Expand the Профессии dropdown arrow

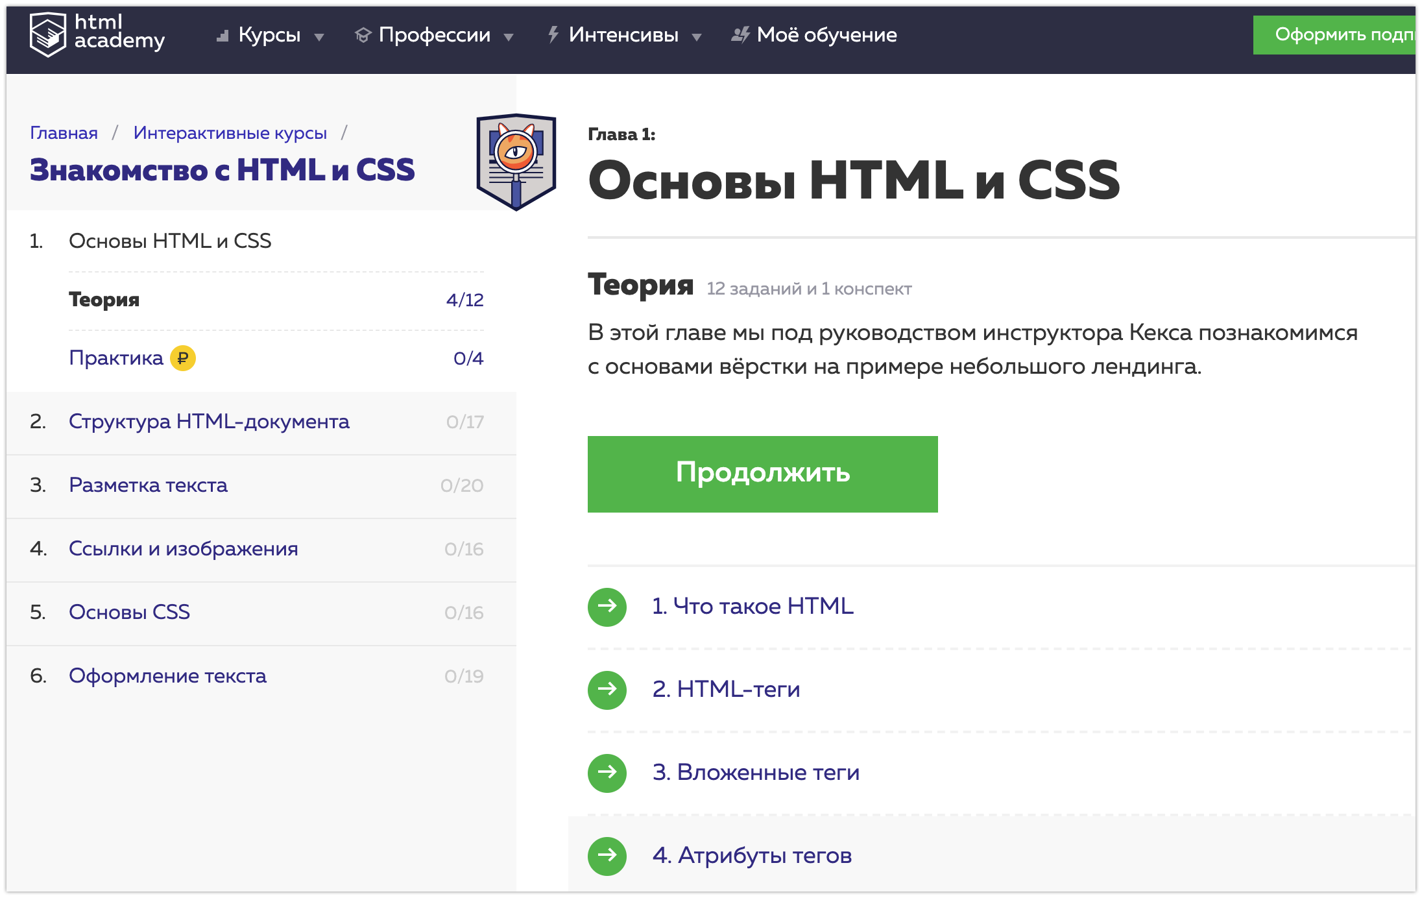click(x=509, y=38)
